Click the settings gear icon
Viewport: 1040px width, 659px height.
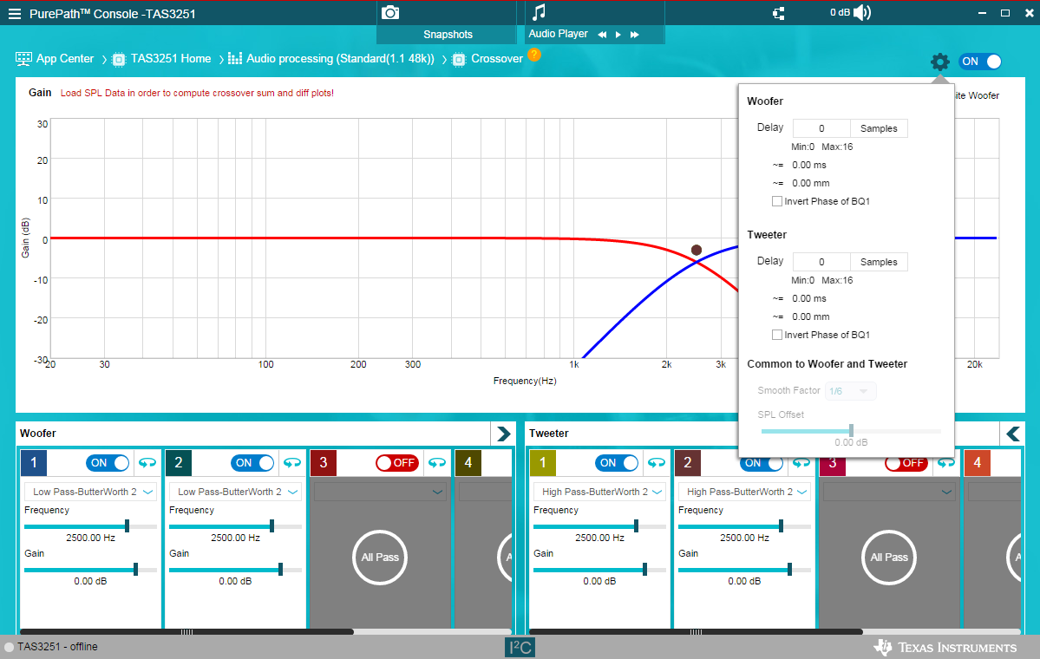940,62
